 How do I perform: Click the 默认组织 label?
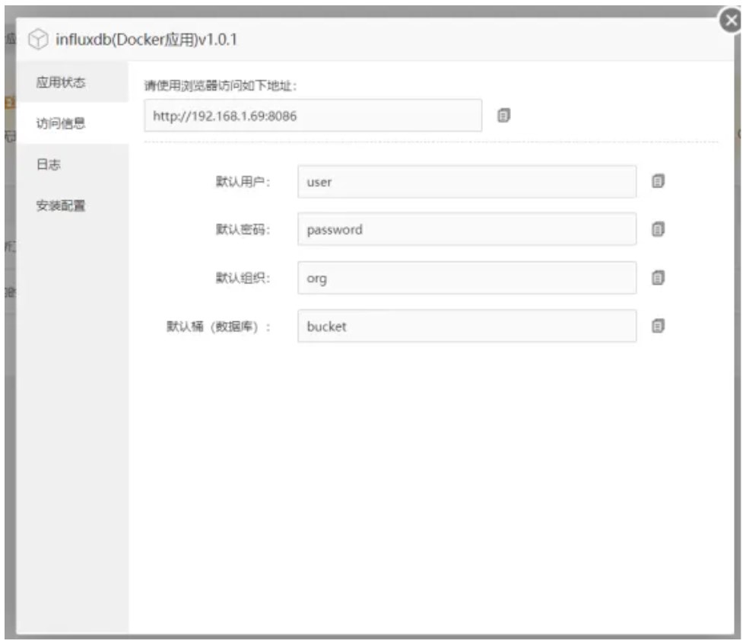(x=243, y=278)
